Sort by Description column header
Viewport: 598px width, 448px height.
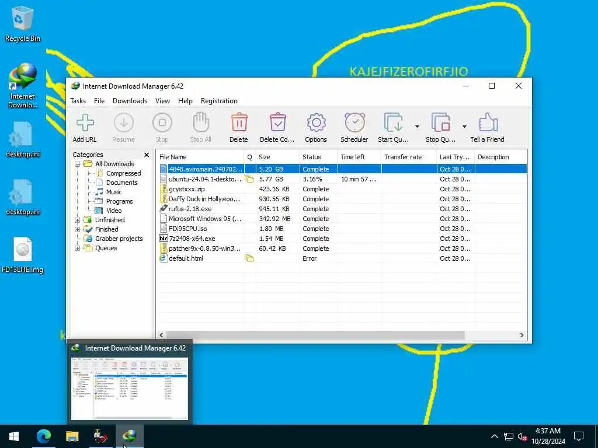pyautogui.click(x=500, y=157)
